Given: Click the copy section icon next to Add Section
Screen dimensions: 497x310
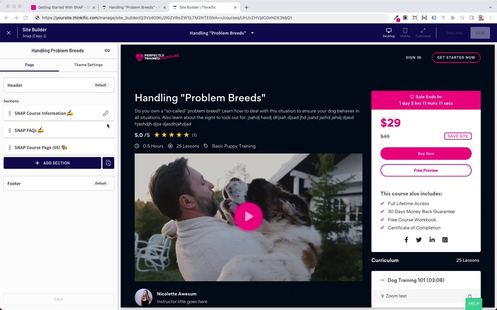Looking at the screenshot, I should [108, 163].
